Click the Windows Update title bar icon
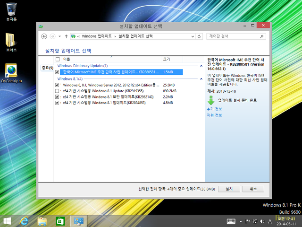This screenshot has height=227, width=302. (41, 26)
